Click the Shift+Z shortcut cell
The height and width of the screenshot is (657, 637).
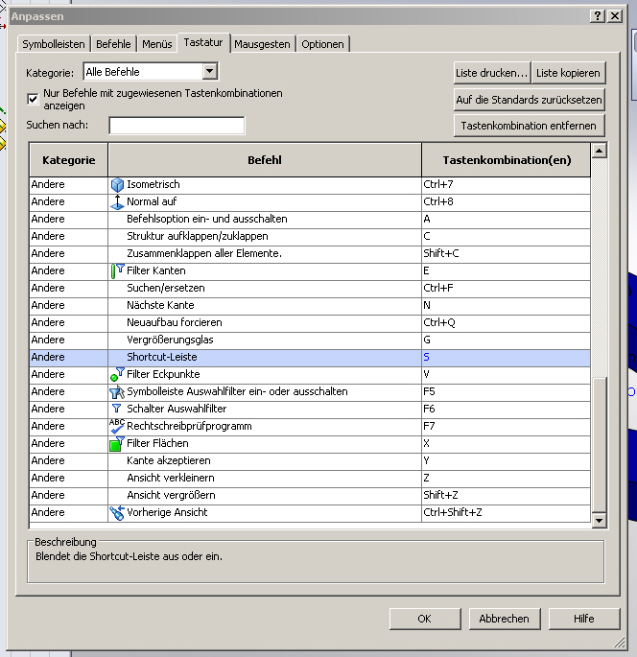tap(506, 495)
